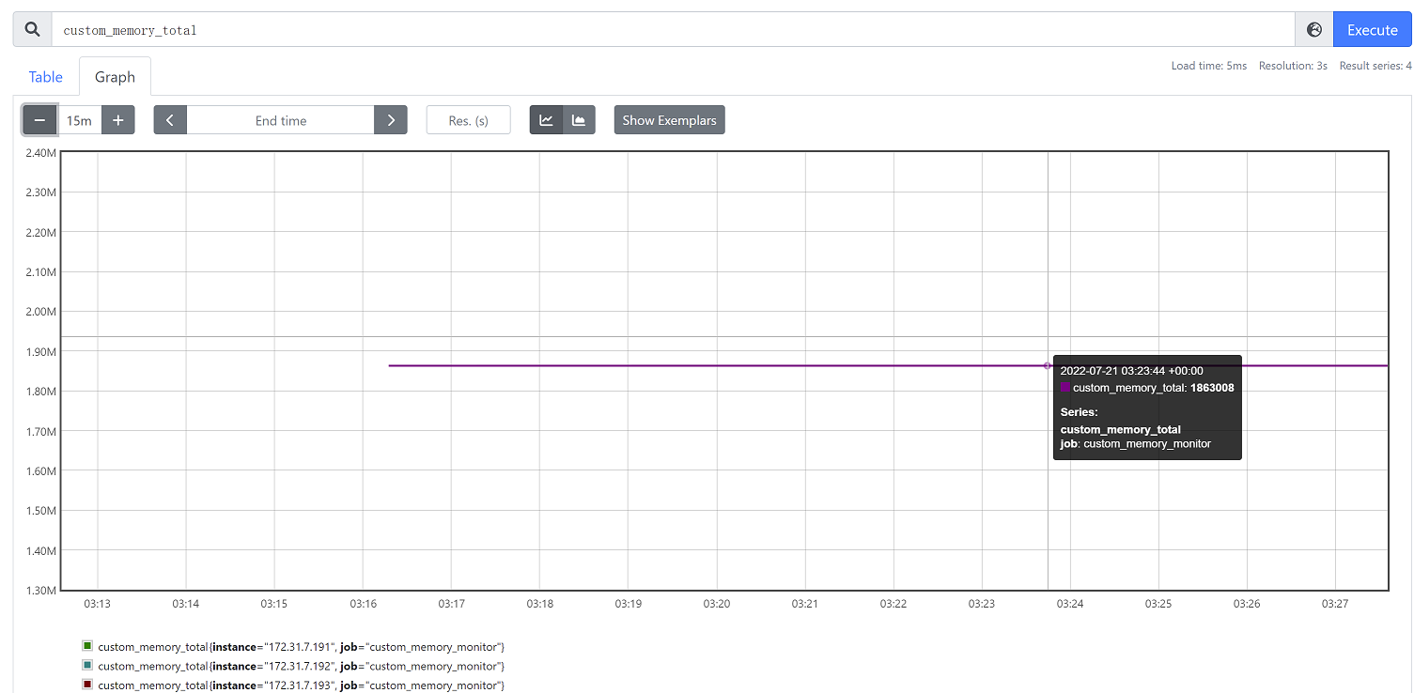Click the dark red 172.31.7.193 legend swatch
The width and height of the screenshot is (1414, 693).
(x=87, y=685)
